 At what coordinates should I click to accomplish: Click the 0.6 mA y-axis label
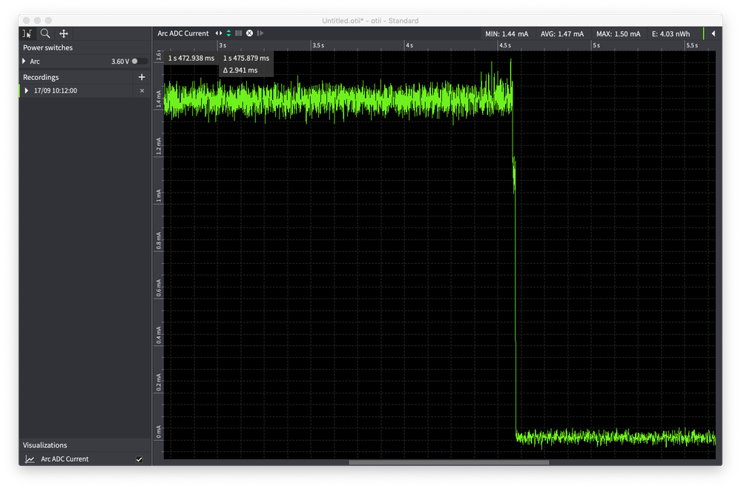[158, 288]
